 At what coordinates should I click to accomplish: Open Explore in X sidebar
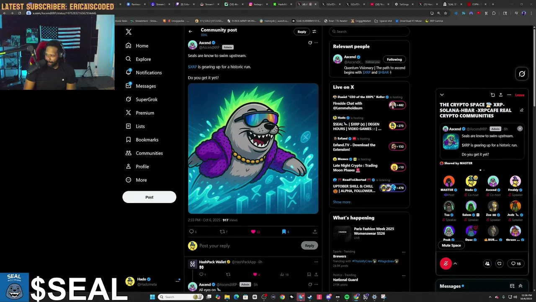tap(138, 59)
